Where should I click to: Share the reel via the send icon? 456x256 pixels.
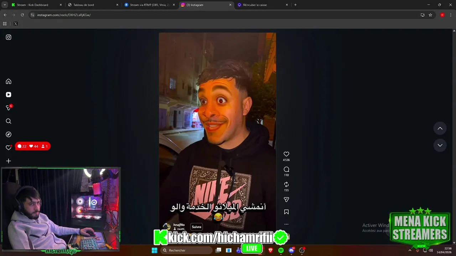click(x=286, y=199)
